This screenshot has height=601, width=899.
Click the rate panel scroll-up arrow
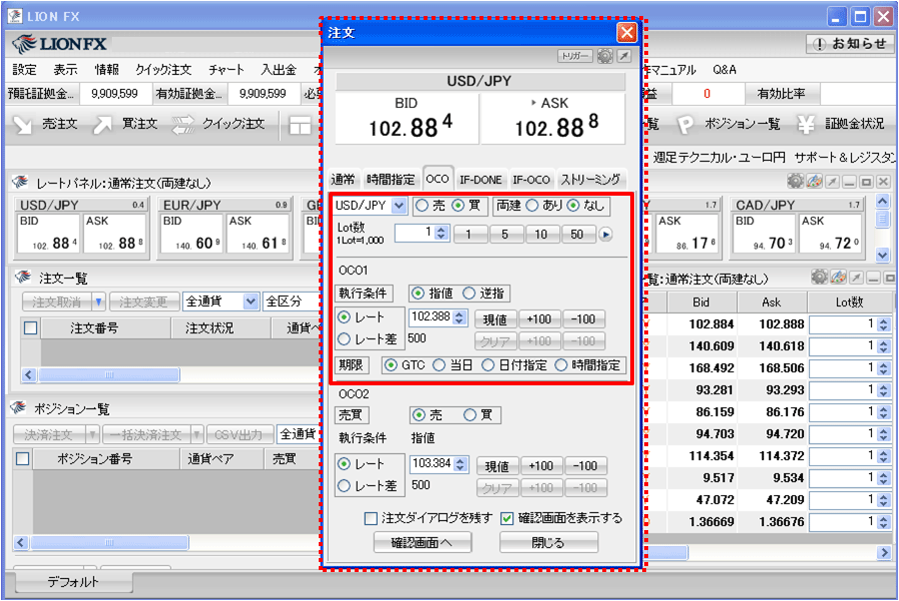(882, 201)
